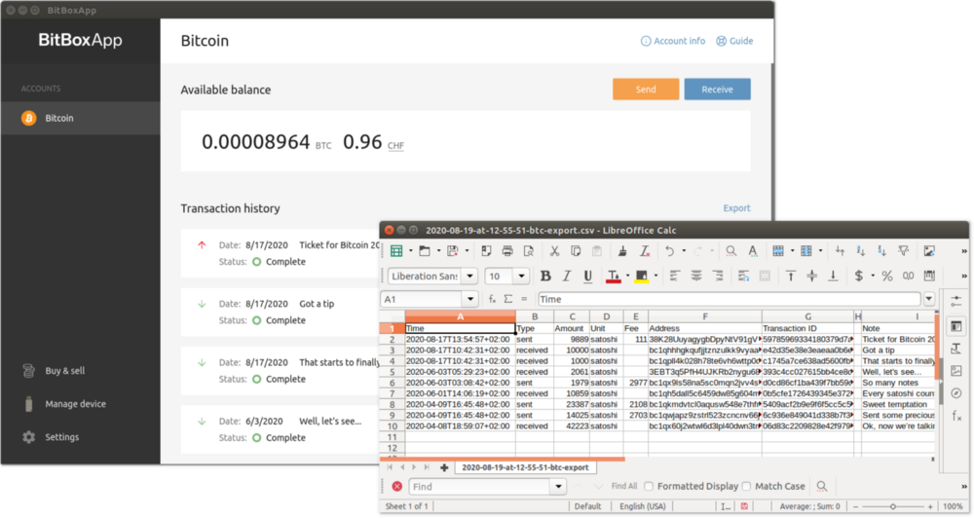Select row 5 header in spreadsheet
Image resolution: width=974 pixels, height=518 pixels.
[392, 372]
